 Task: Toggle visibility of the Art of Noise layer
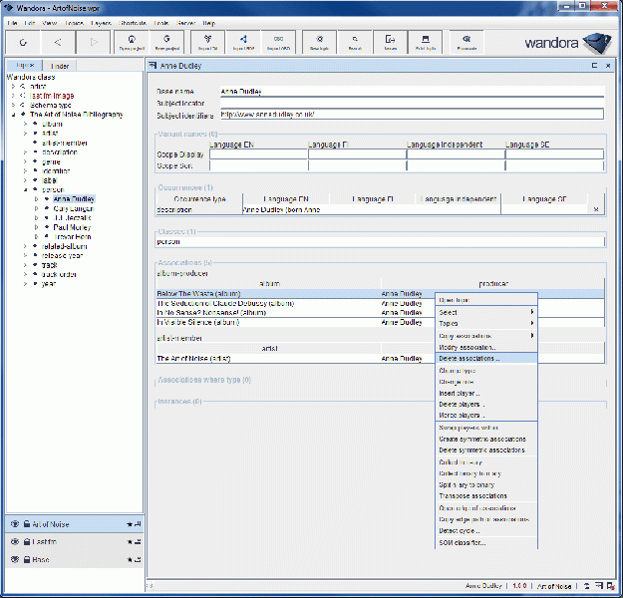click(14, 523)
